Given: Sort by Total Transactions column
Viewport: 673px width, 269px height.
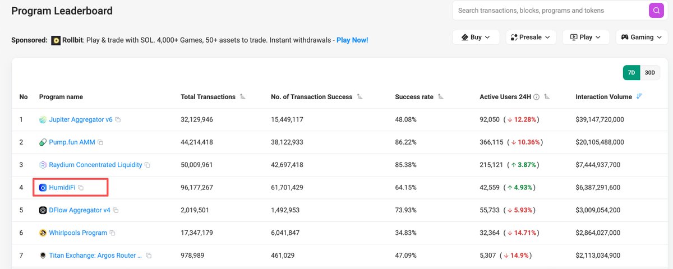Looking at the screenshot, I should pos(242,97).
